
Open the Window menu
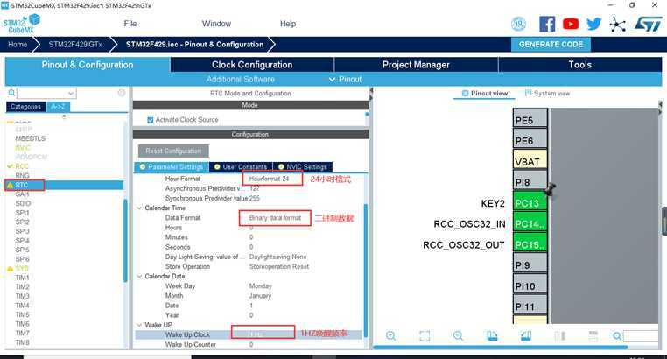(216, 24)
